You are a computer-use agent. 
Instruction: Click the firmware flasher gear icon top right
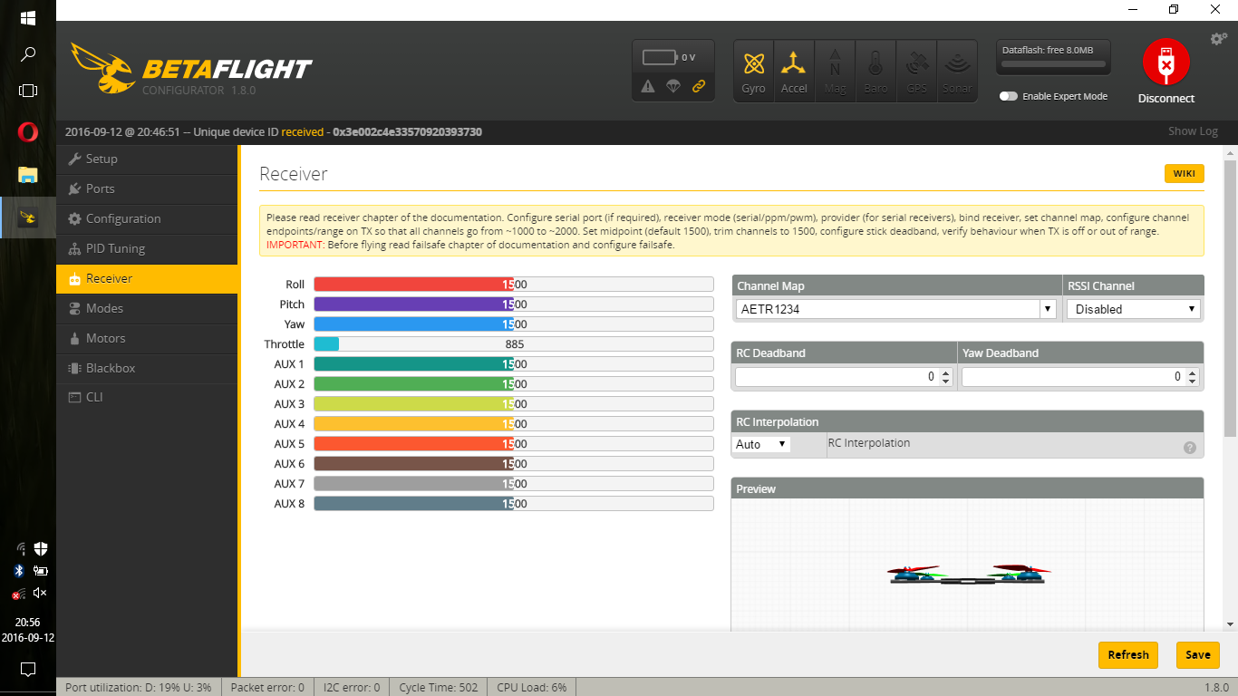pos(1218,38)
